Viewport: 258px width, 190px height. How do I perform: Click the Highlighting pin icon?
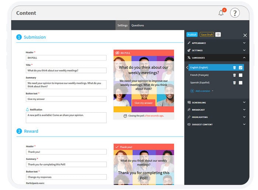[x=189, y=117]
